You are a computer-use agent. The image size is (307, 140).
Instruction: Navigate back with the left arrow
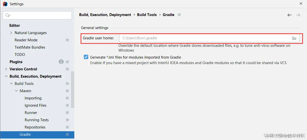pos(289,15)
